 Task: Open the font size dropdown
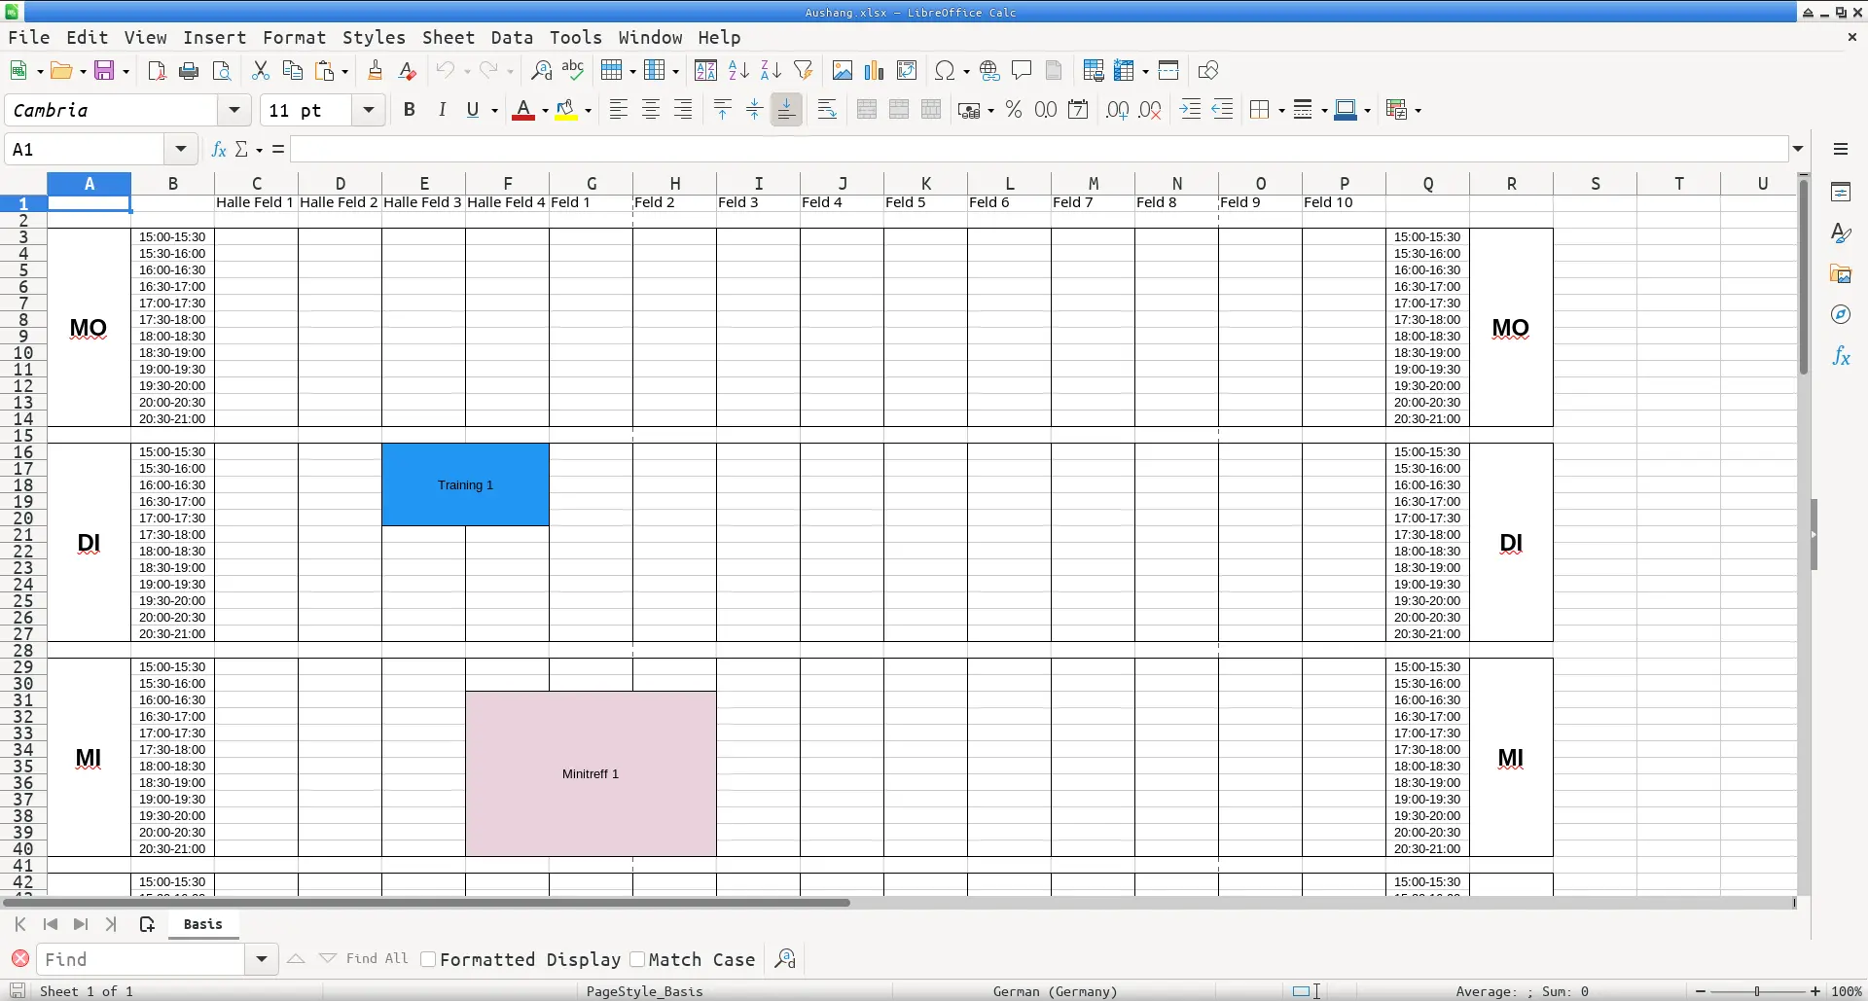click(369, 110)
